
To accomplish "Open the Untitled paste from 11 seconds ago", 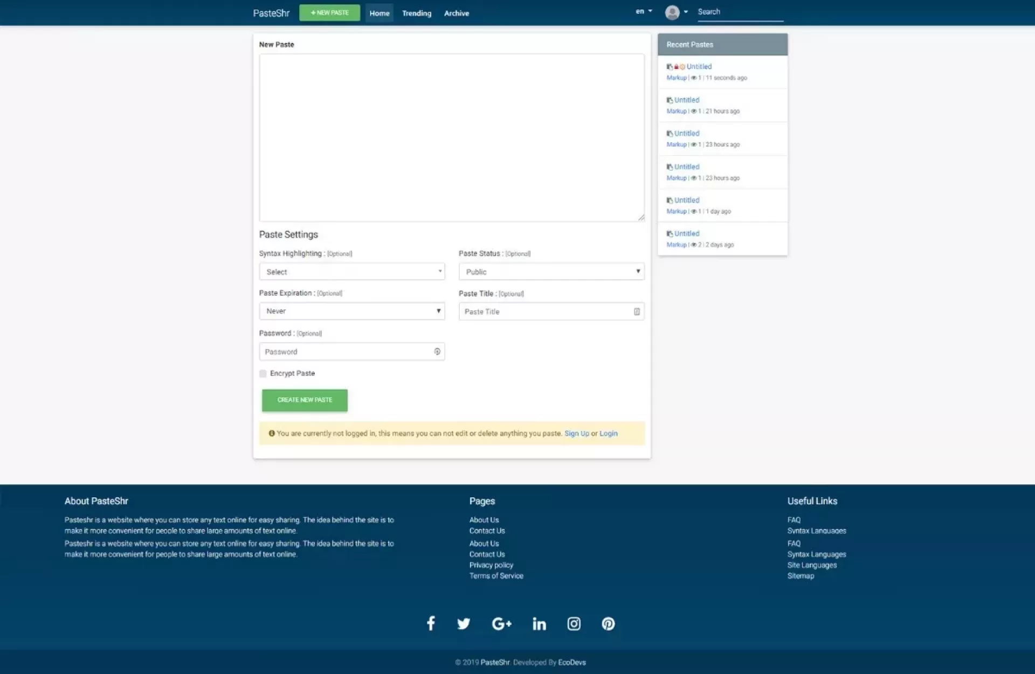I will 699,67.
